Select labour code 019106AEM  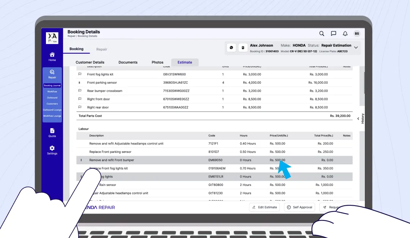pyautogui.click(x=217, y=168)
